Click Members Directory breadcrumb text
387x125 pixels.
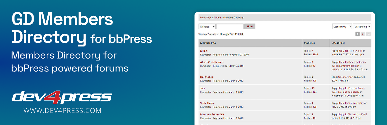233,17
